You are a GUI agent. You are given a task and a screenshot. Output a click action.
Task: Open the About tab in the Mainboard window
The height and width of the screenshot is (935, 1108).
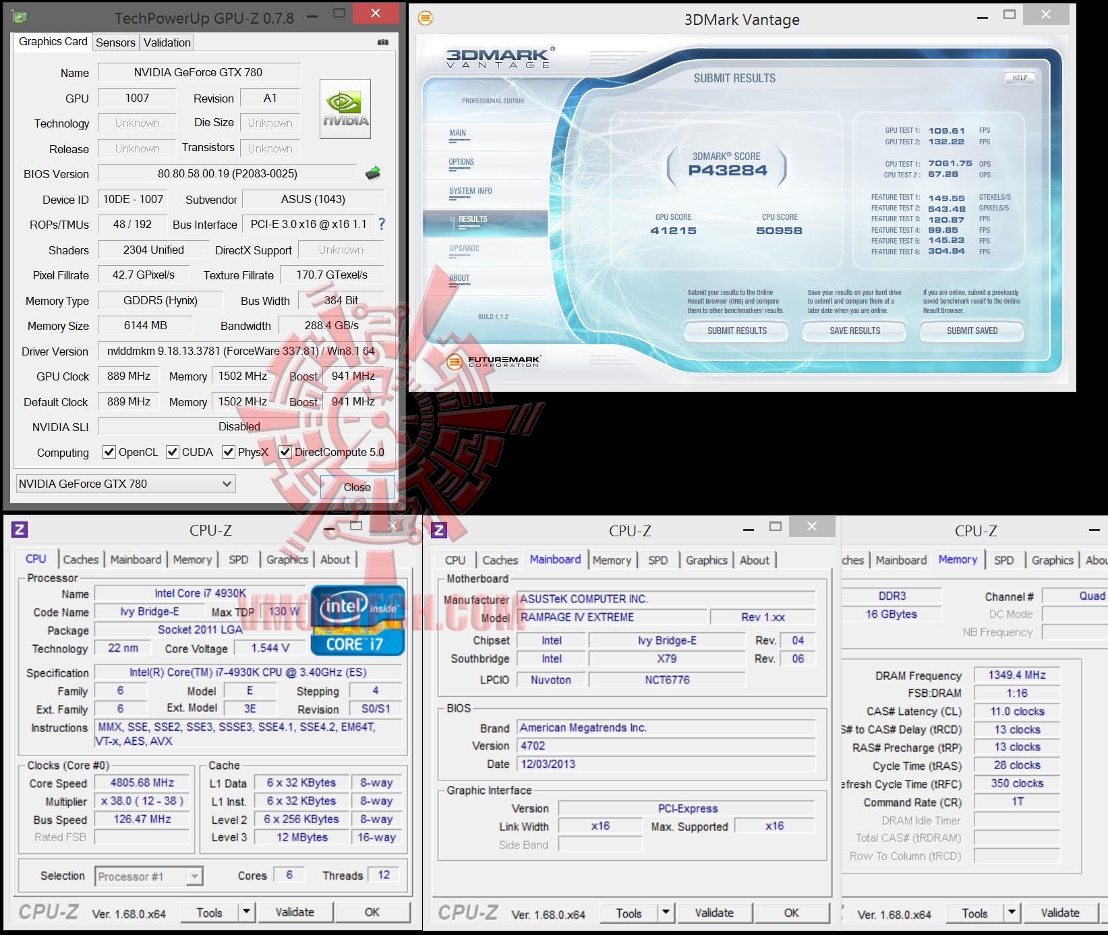[755, 560]
